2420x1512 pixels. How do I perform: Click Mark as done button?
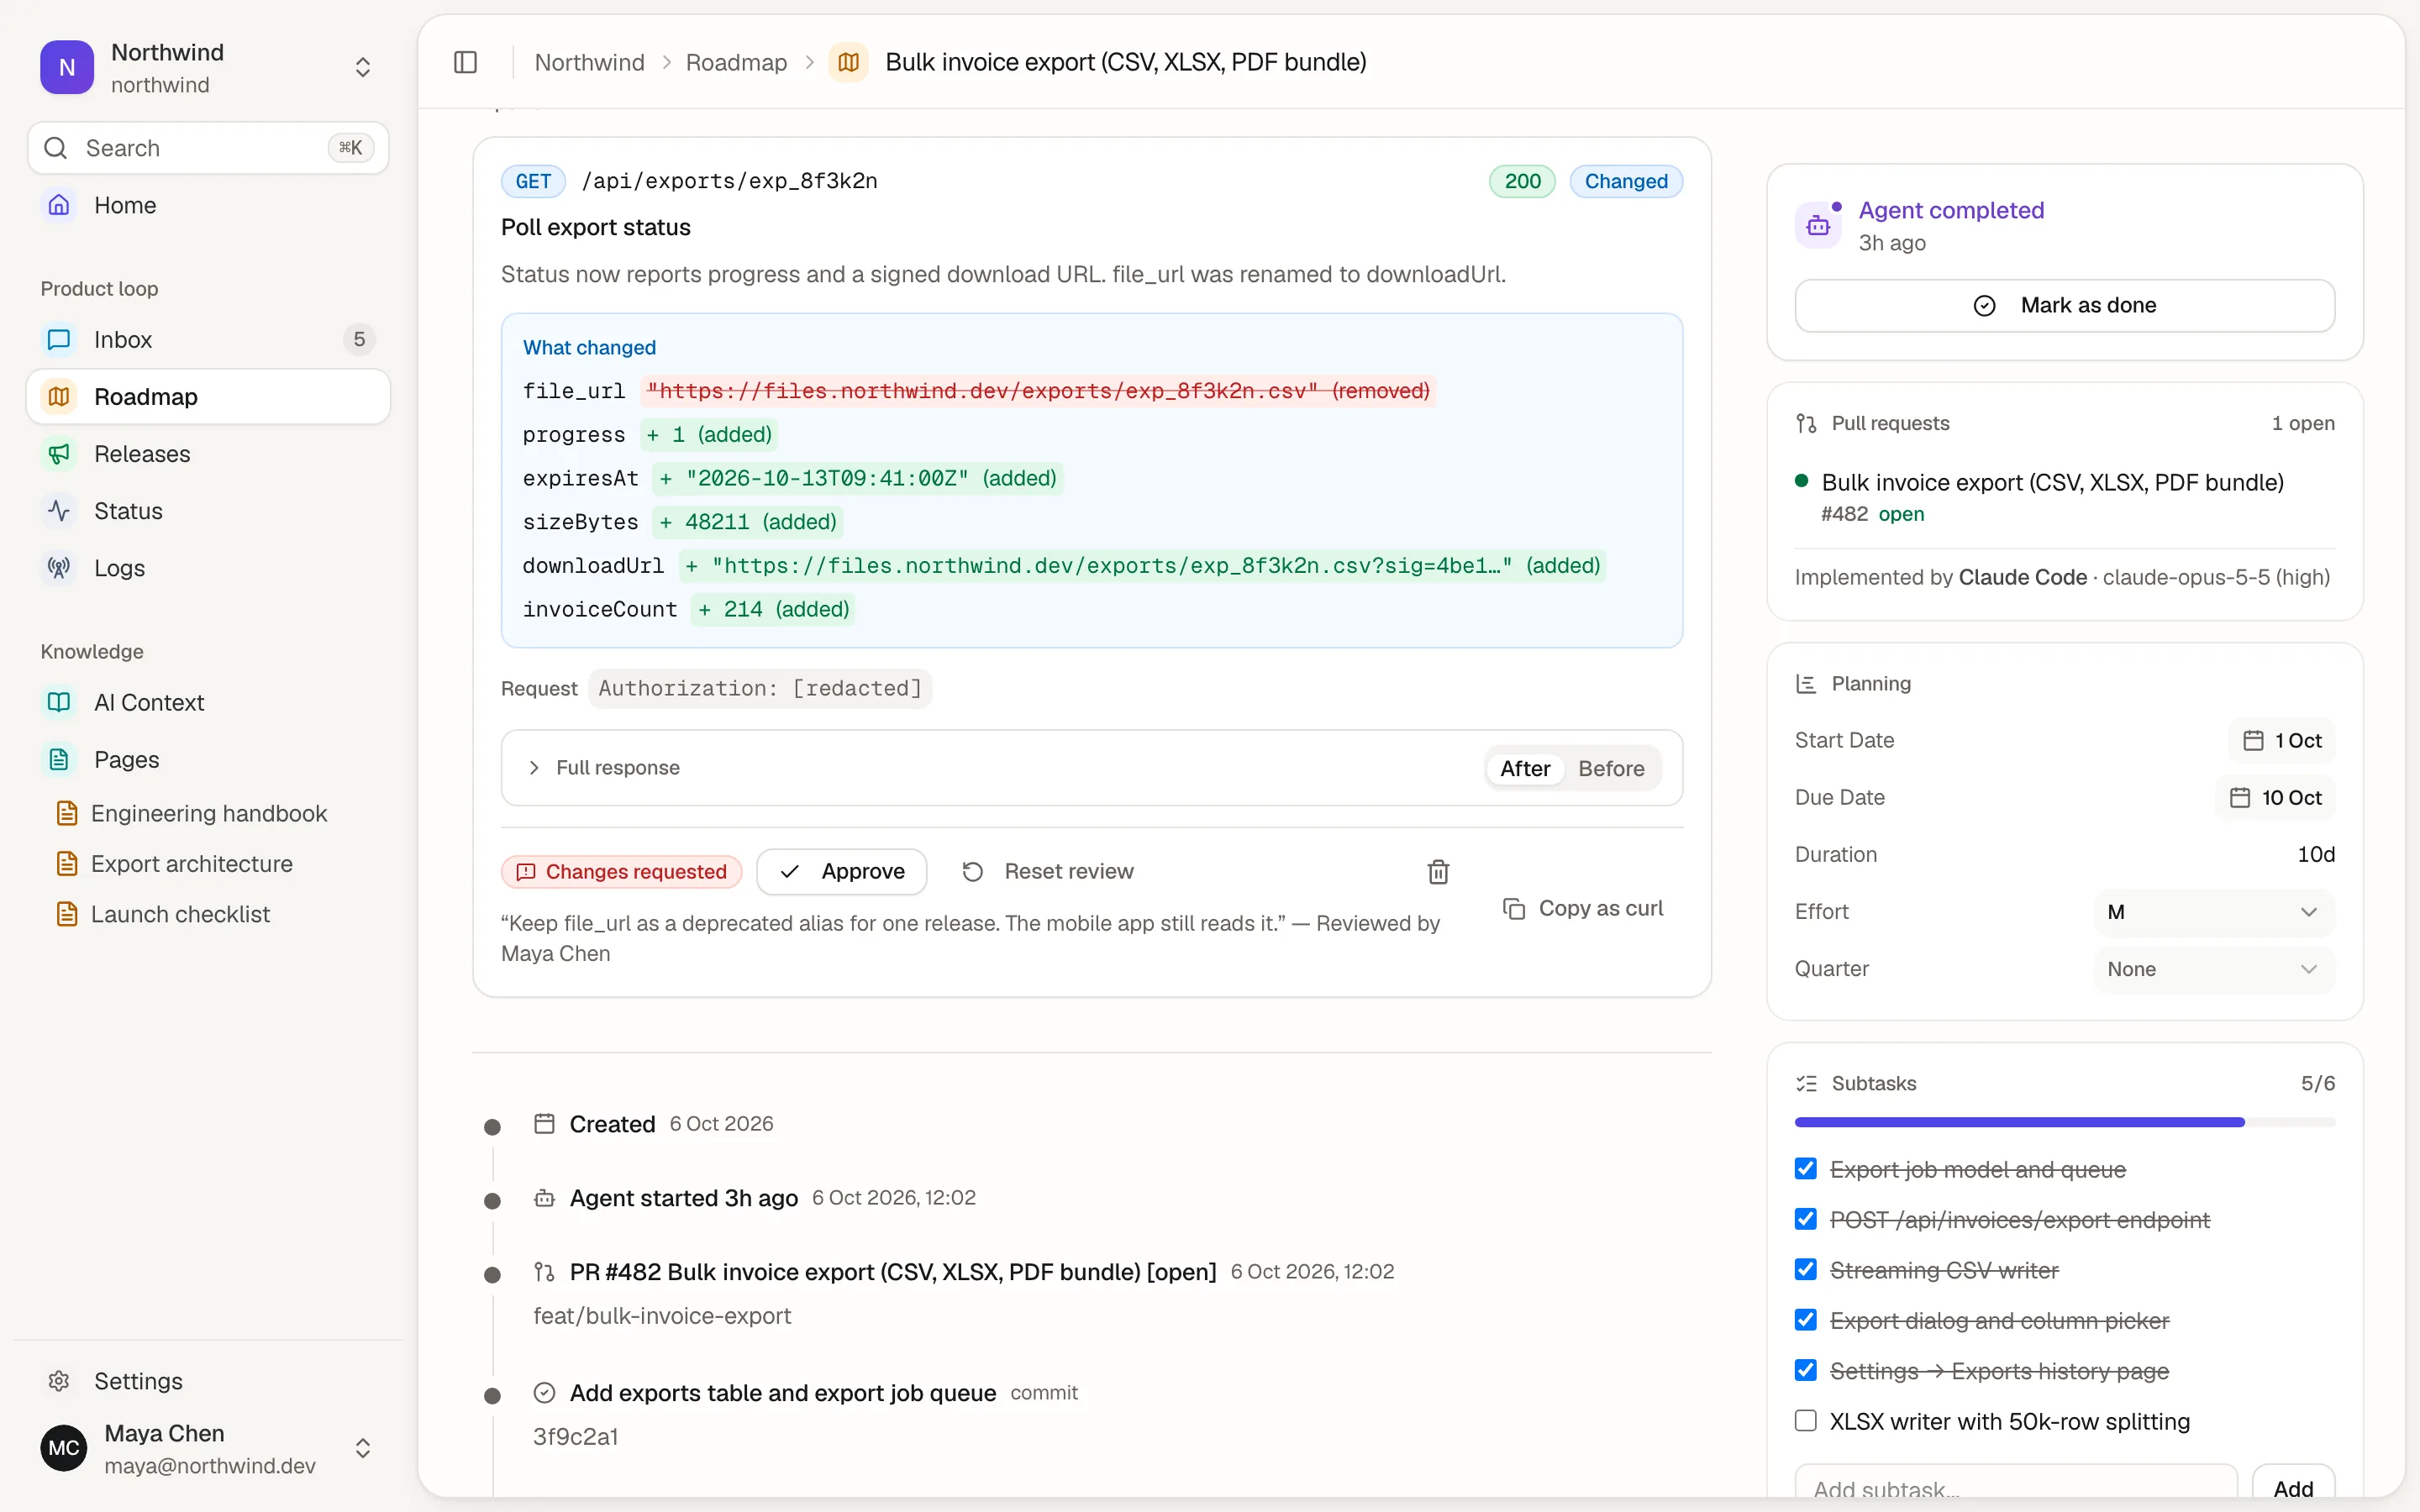point(2064,306)
